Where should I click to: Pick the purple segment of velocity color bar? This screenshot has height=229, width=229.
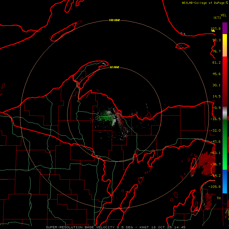[x=225, y=28]
